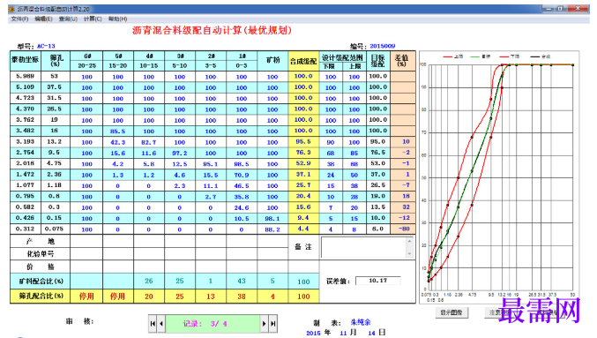This screenshot has height=338, width=597.
Task: Open the 文件(F) menu
Action: (x=19, y=19)
